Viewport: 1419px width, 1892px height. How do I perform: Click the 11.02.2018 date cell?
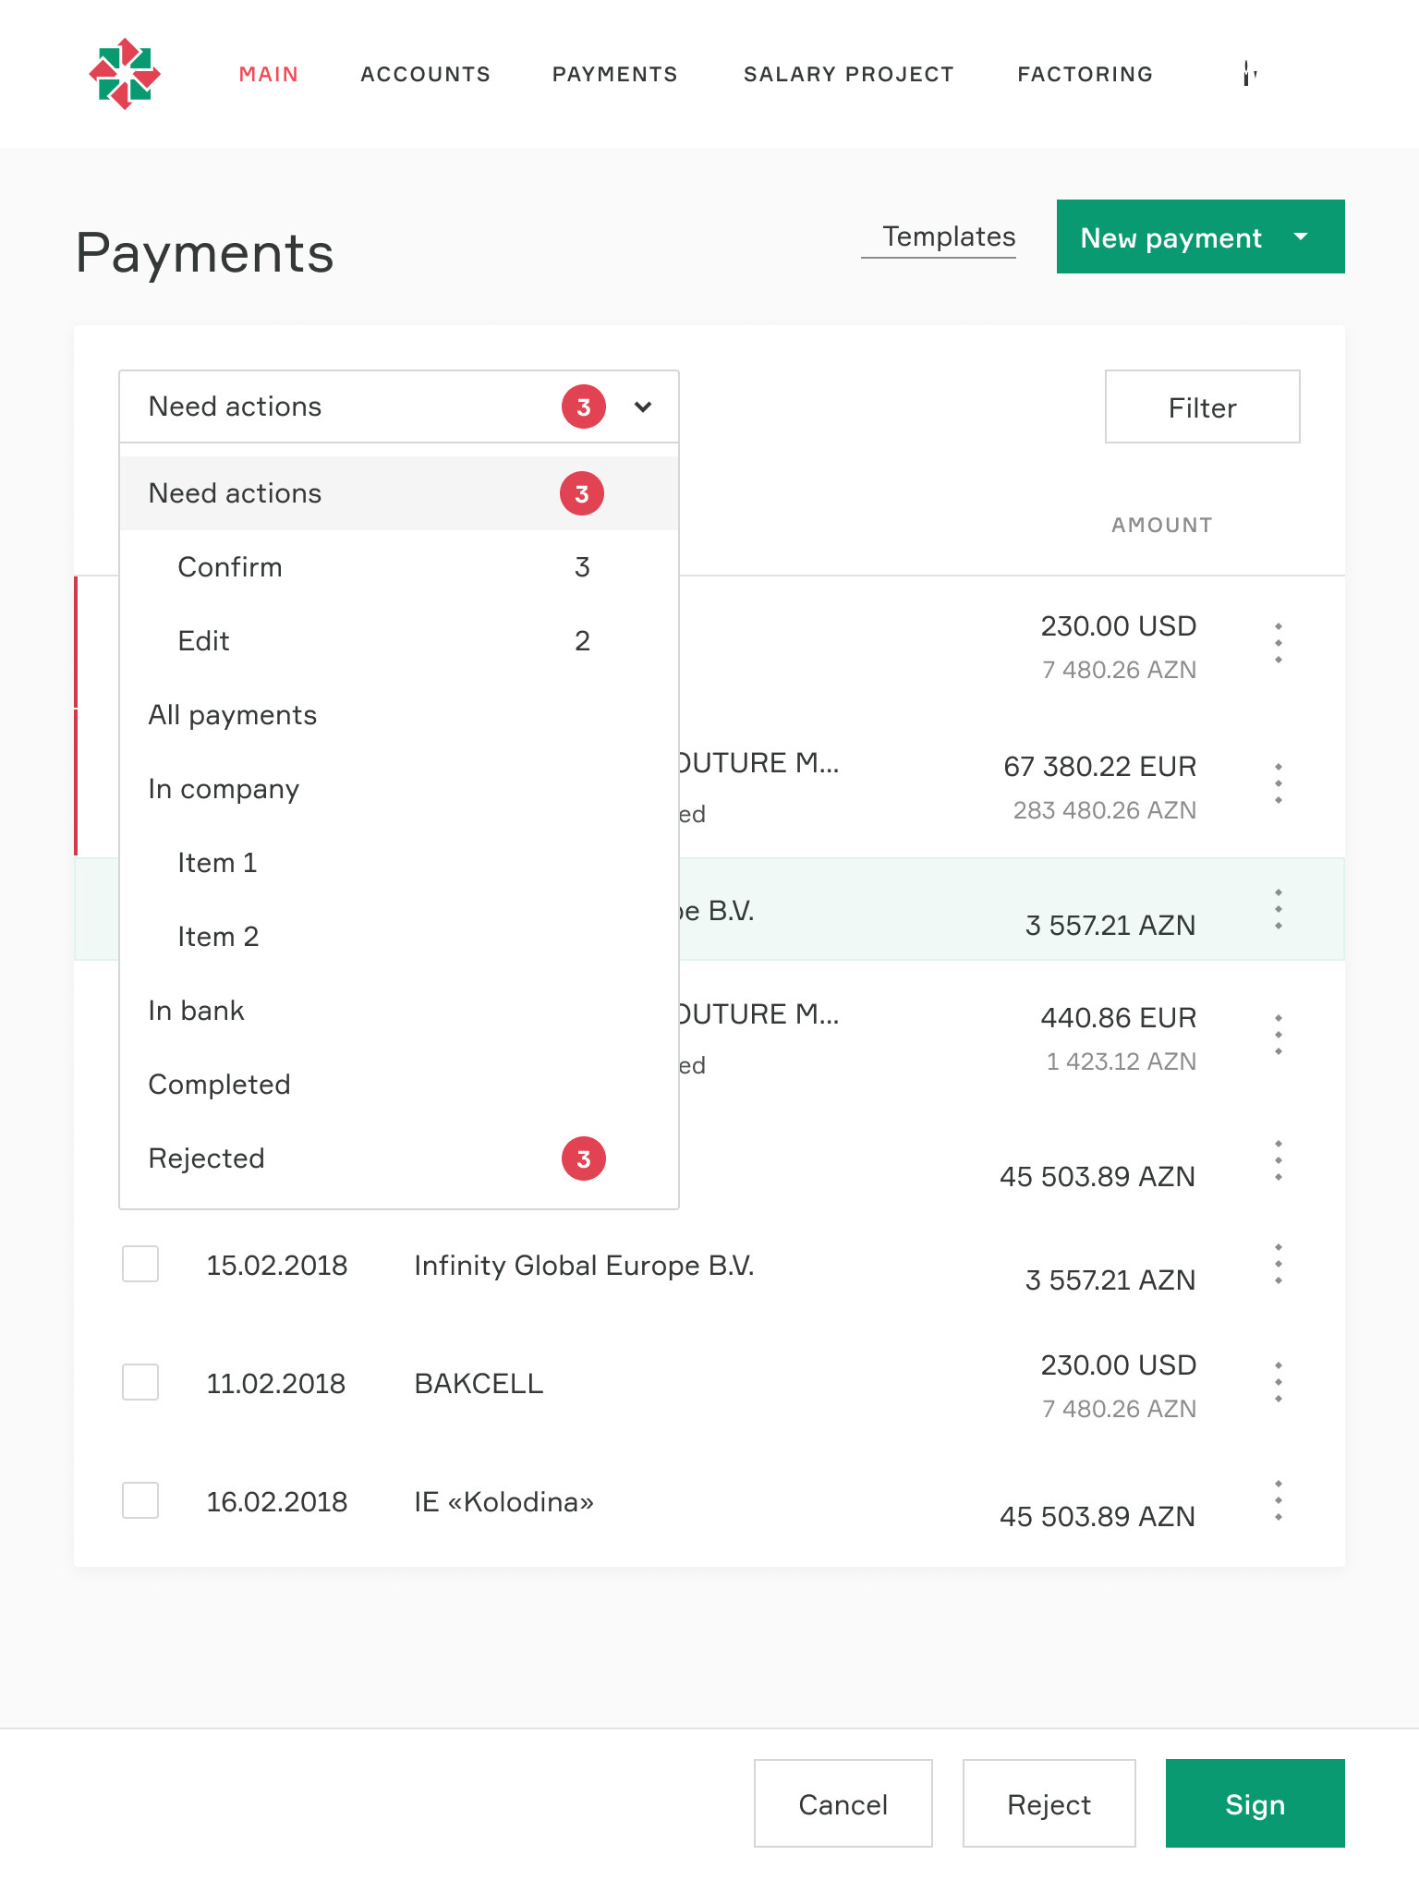tap(276, 1383)
